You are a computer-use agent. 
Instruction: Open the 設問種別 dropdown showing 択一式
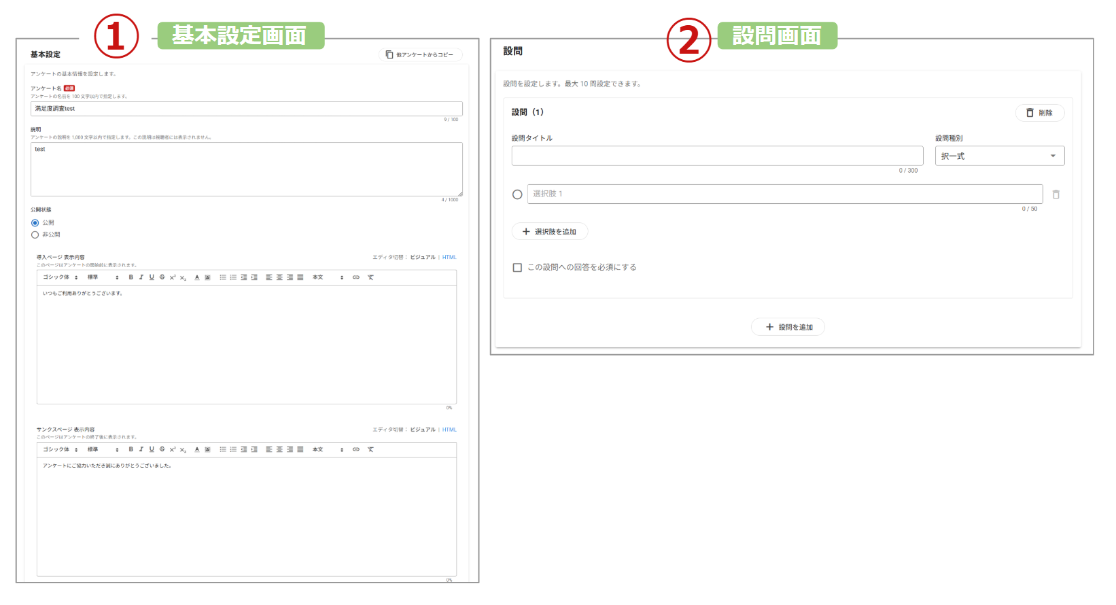[x=999, y=156]
